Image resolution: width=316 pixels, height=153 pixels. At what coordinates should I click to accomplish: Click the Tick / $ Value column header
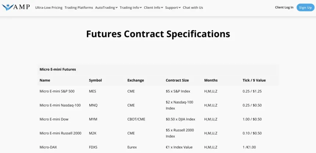pyautogui.click(x=254, y=80)
